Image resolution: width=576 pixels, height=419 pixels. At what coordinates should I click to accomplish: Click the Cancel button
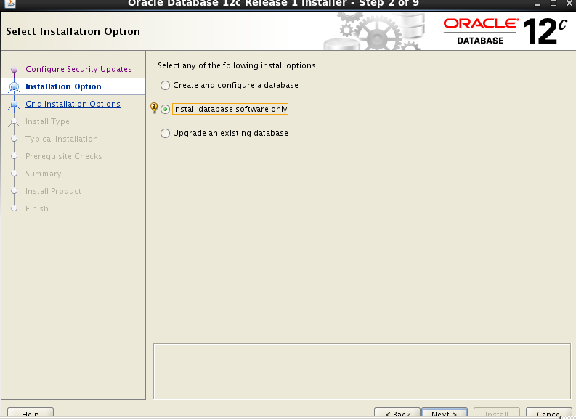click(x=549, y=413)
